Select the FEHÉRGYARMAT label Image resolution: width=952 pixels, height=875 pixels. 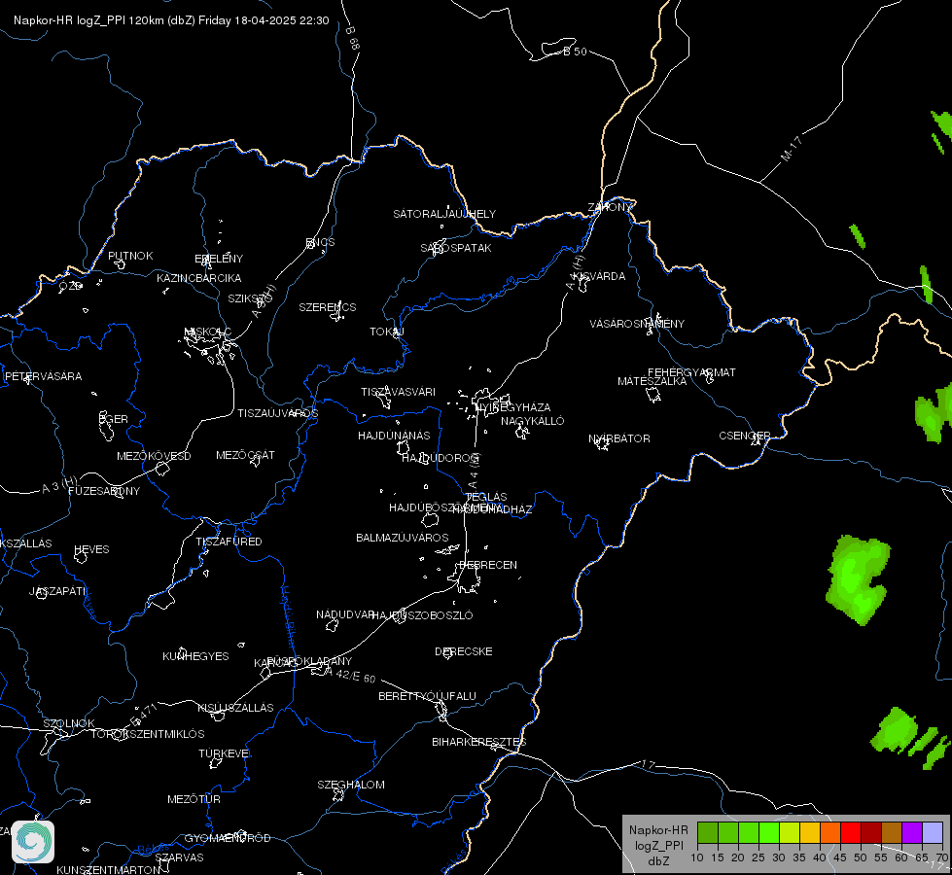(691, 372)
